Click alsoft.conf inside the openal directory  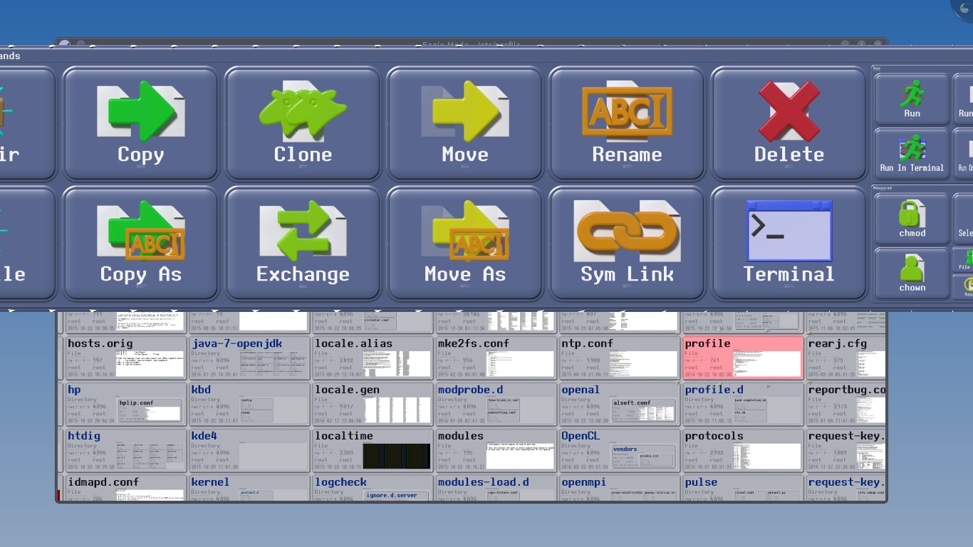pyautogui.click(x=643, y=410)
